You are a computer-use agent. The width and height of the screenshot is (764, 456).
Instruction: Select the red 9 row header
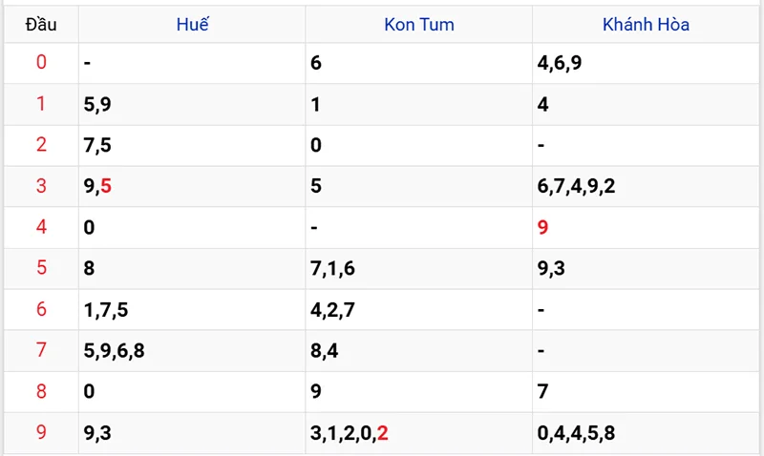(x=41, y=432)
